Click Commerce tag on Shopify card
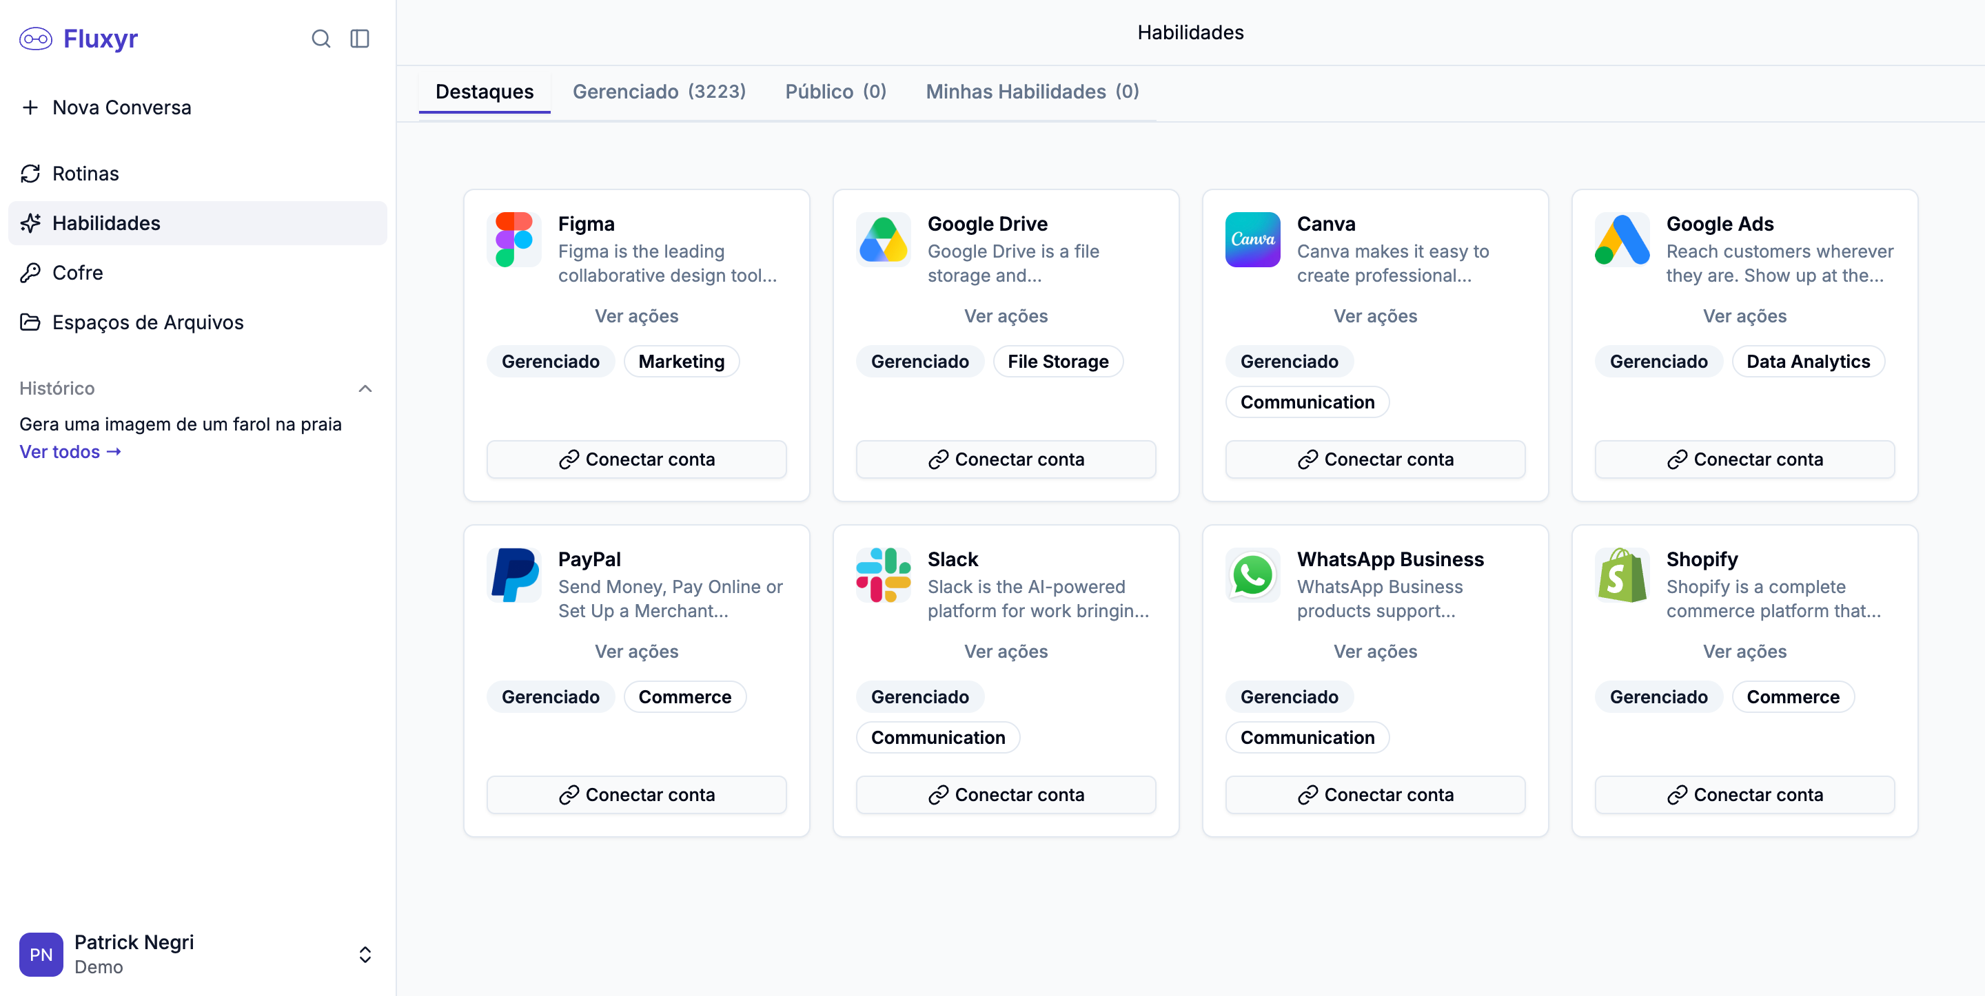Viewport: 1985px width, 996px height. 1792,696
